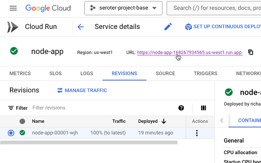This screenshot has width=261, height=163.
Task: Sort revisions by Deployed column arrow
Action: pos(164,121)
